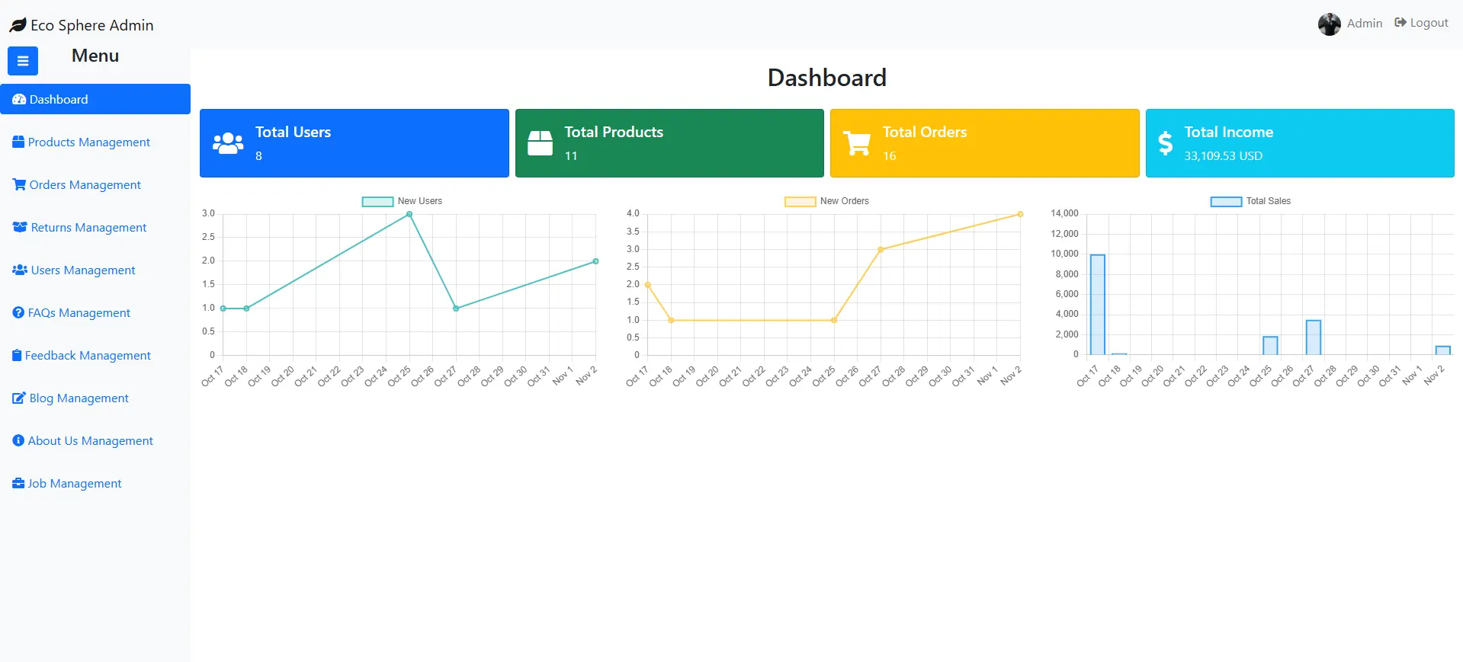
Task: Click New Orders Oct 17 data point
Action: [x=647, y=285]
